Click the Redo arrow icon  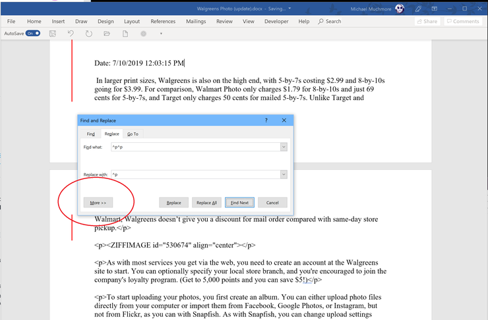89,33
